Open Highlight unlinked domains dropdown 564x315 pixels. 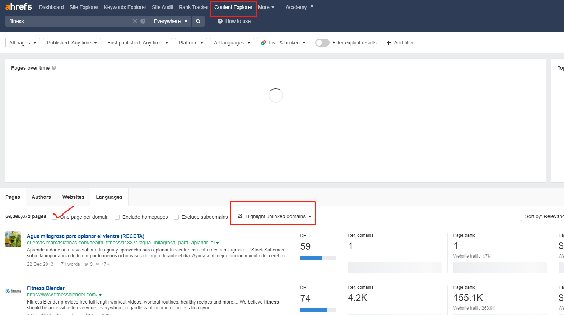point(274,216)
